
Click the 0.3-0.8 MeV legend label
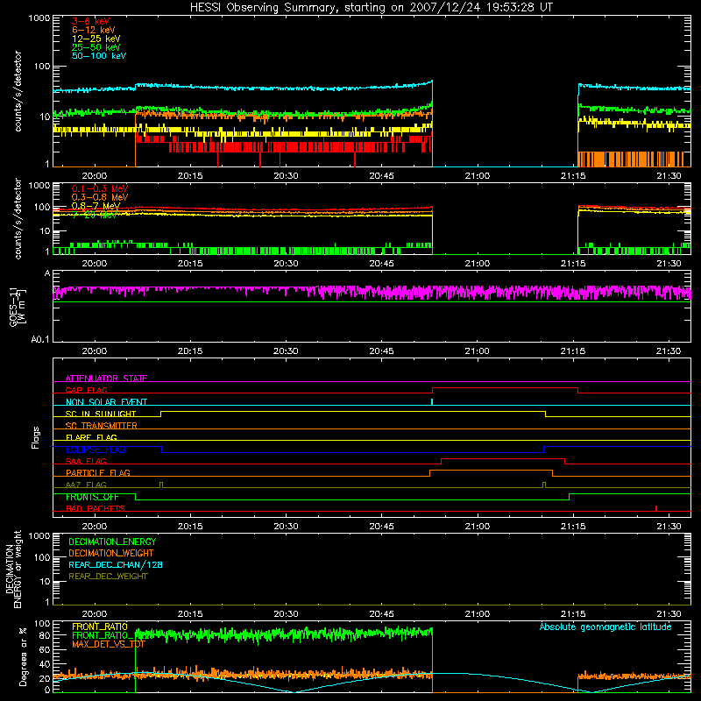100,197
